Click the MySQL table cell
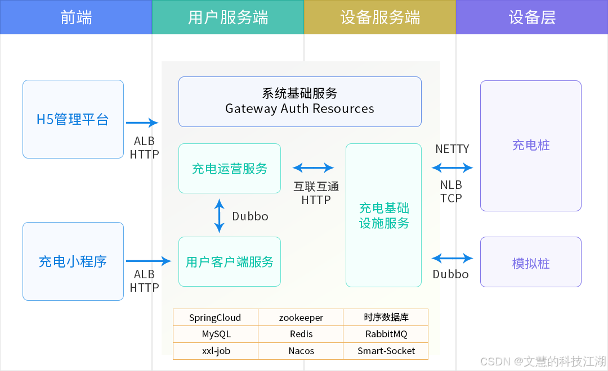 [216, 334]
